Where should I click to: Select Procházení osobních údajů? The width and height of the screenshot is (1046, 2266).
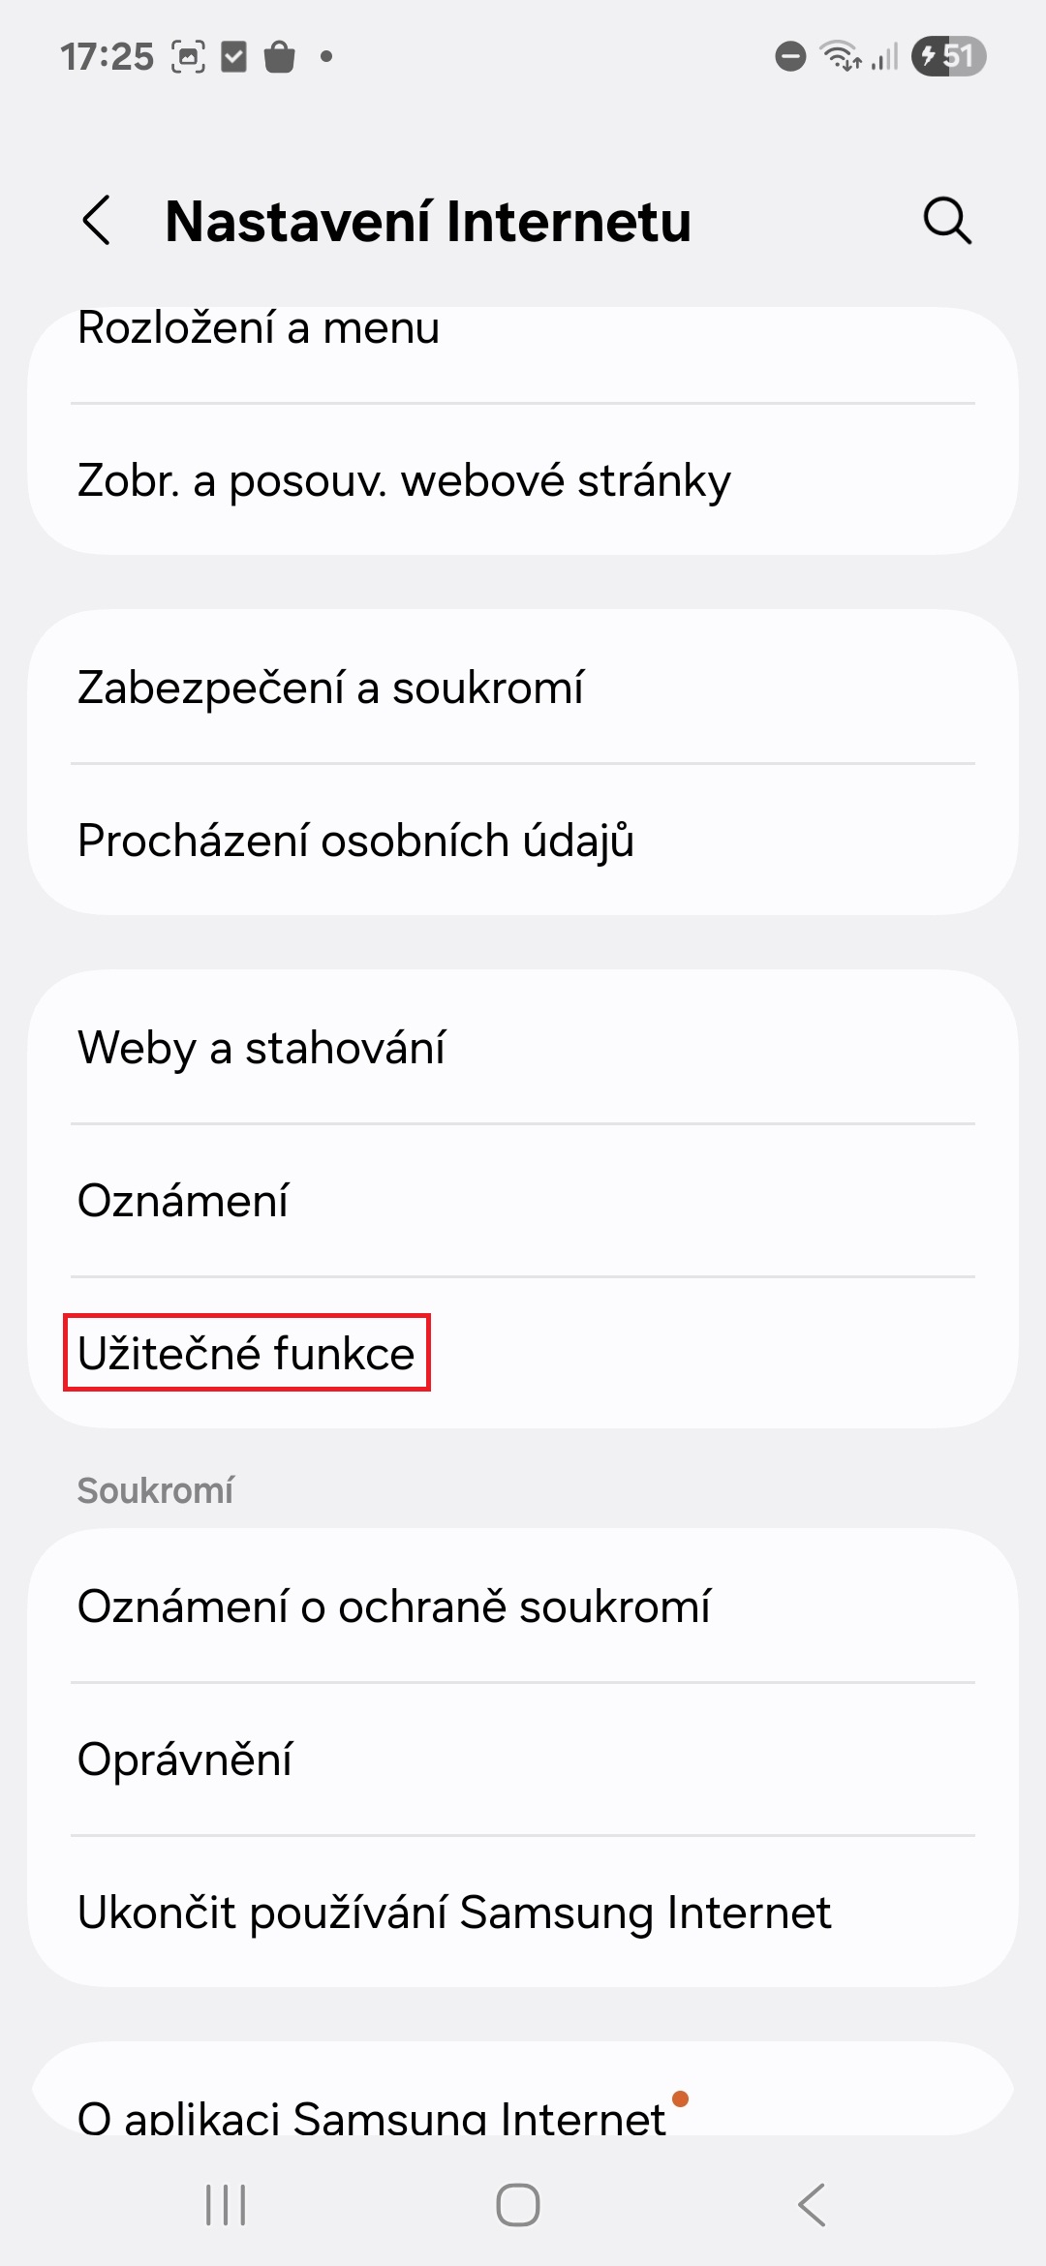(x=523, y=840)
